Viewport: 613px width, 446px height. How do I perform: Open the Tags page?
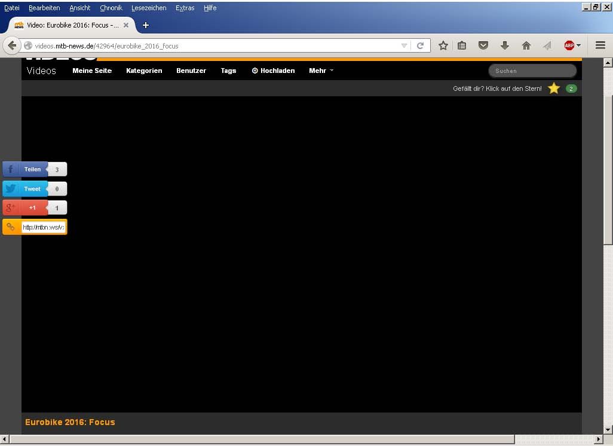point(228,71)
